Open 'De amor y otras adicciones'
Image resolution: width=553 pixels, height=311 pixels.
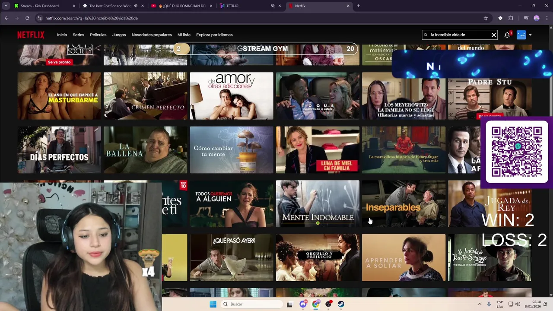232,96
